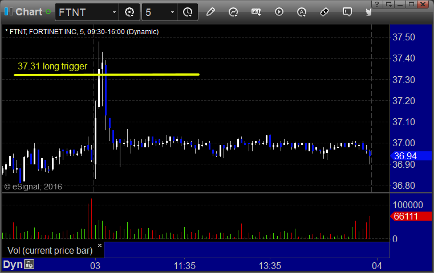Click the time template clock icon
Viewport: 434px width, 273px height.
click(x=188, y=12)
